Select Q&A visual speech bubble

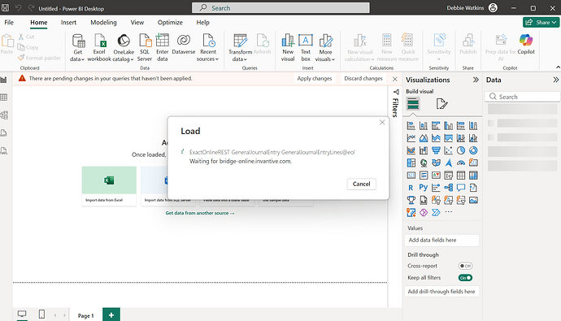click(461, 188)
